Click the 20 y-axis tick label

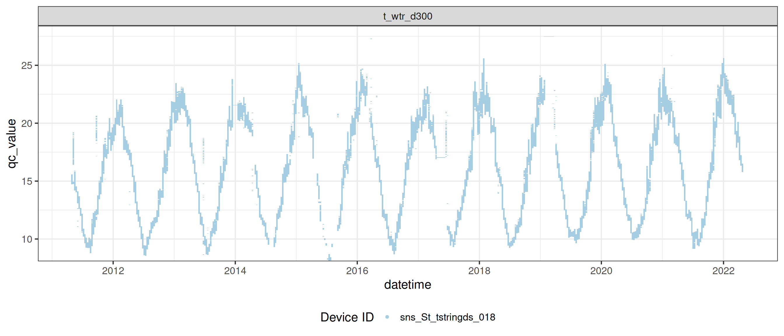click(x=27, y=123)
